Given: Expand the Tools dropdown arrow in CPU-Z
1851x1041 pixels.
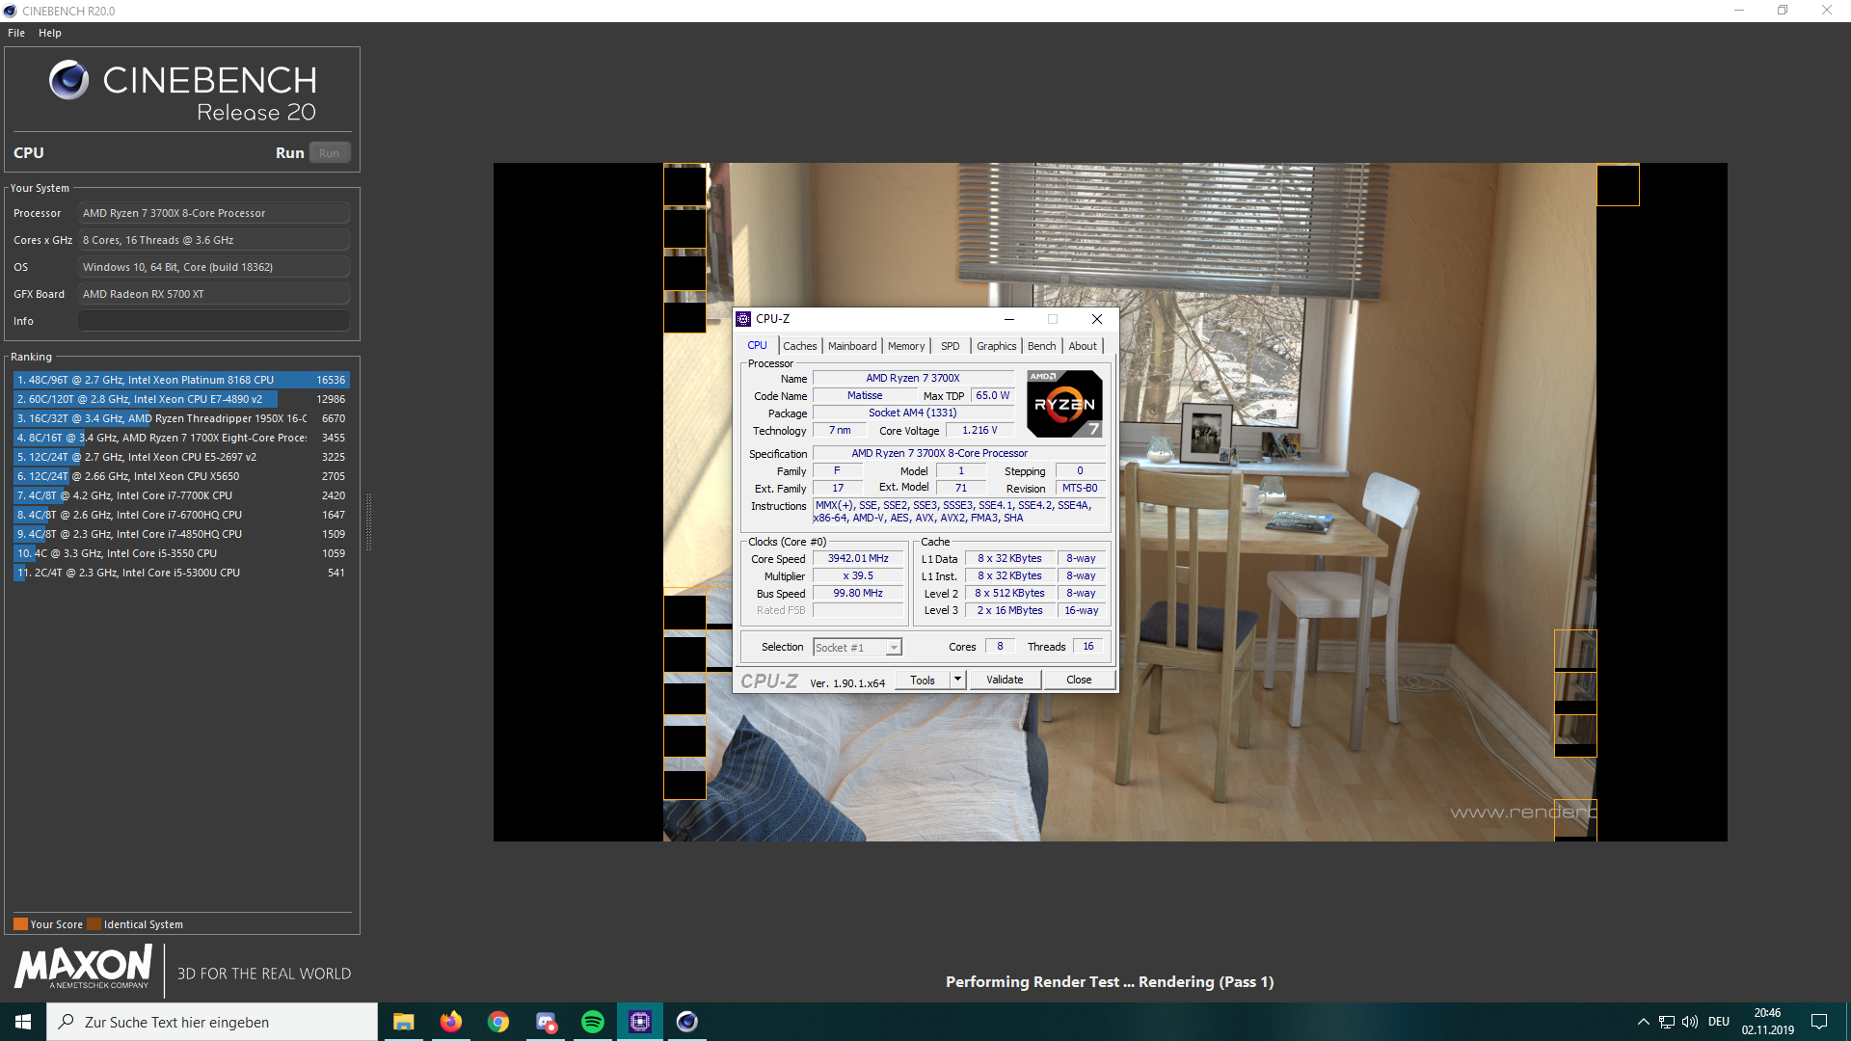Looking at the screenshot, I should 957,680.
